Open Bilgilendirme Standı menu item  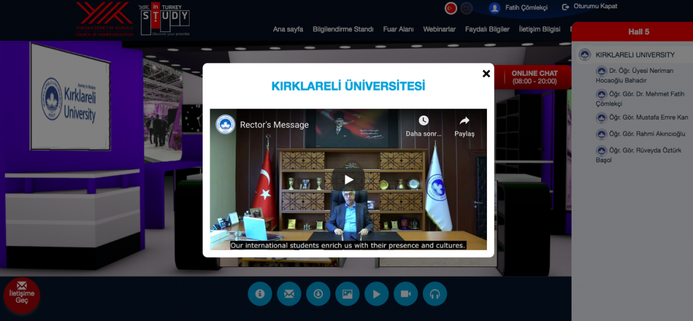coord(343,29)
